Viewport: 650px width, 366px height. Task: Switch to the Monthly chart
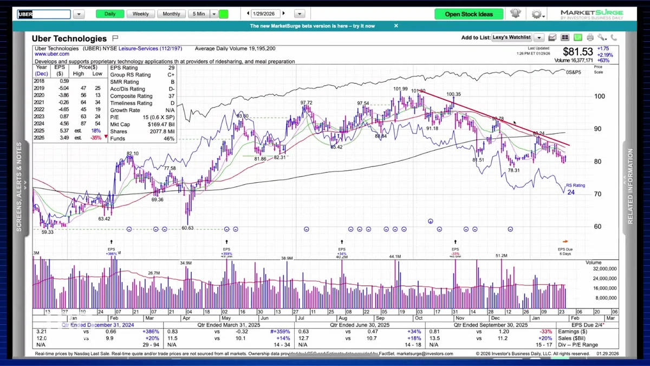(x=171, y=14)
